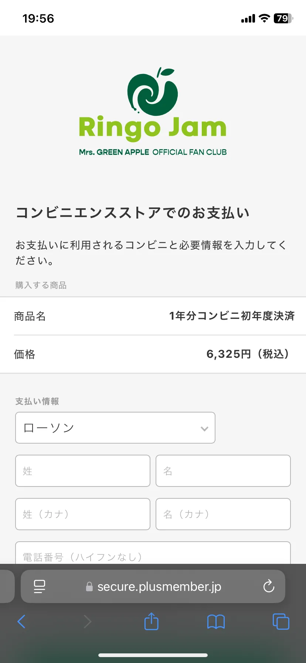Viewport: 306px width, 663px height.
Task: Tap the Safari back arrow
Action: pos(21,622)
